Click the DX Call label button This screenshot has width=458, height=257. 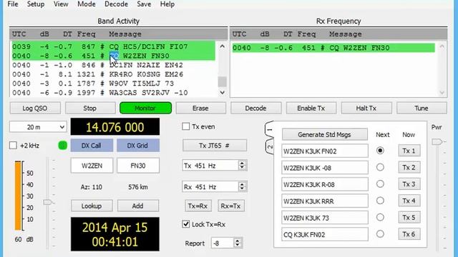(92, 146)
